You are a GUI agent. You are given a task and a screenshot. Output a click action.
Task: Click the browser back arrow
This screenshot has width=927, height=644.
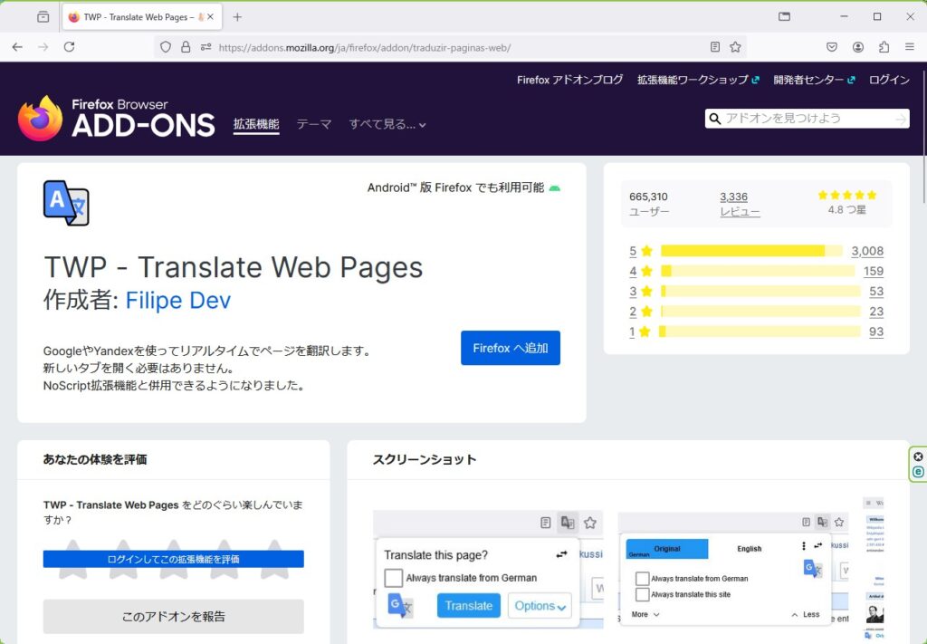tap(17, 47)
